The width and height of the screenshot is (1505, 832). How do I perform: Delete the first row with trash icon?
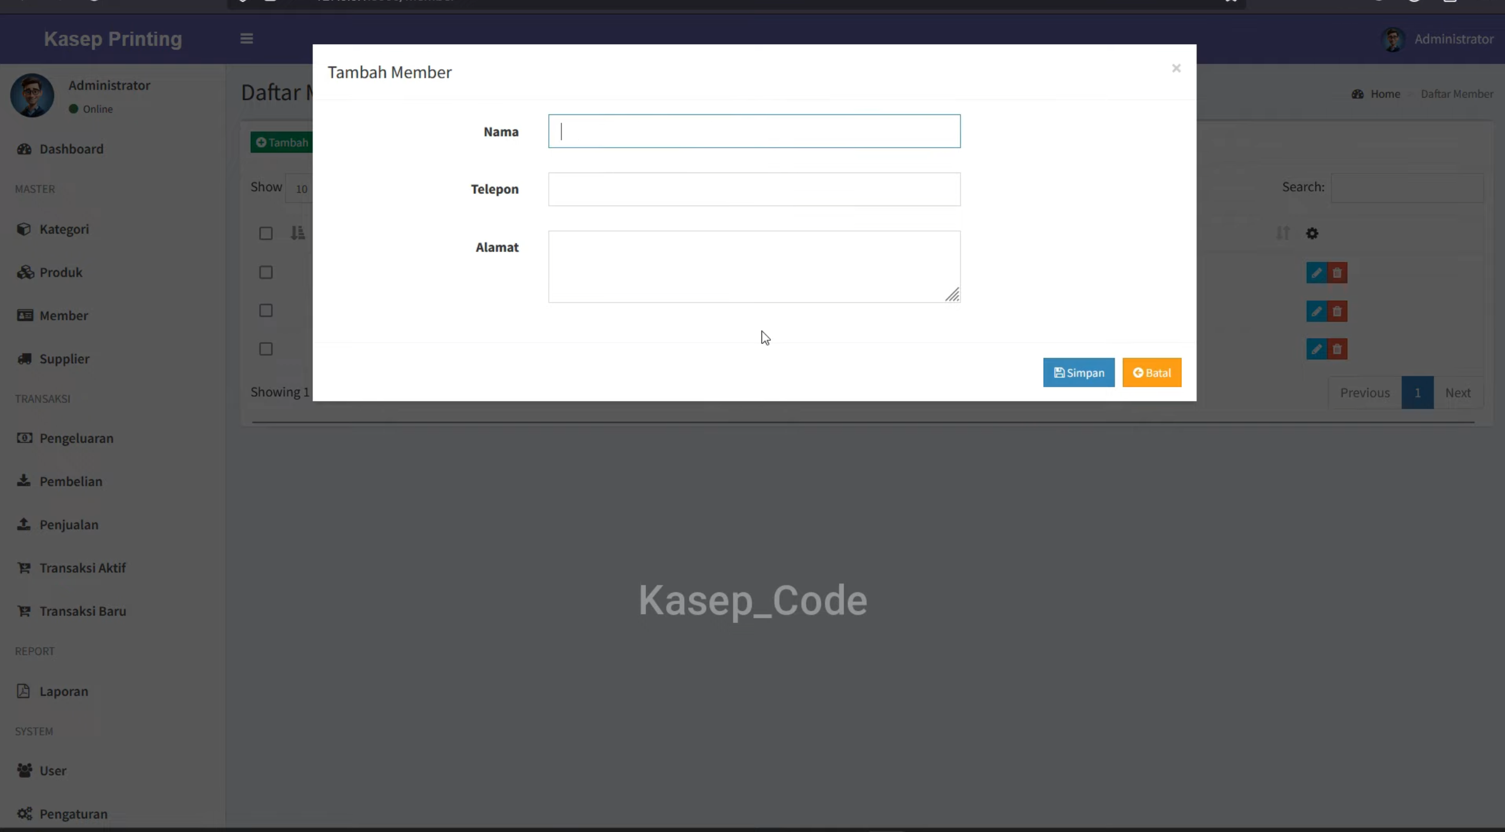pyautogui.click(x=1337, y=273)
